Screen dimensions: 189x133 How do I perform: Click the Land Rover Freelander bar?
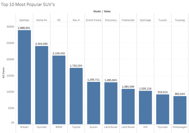128,106
